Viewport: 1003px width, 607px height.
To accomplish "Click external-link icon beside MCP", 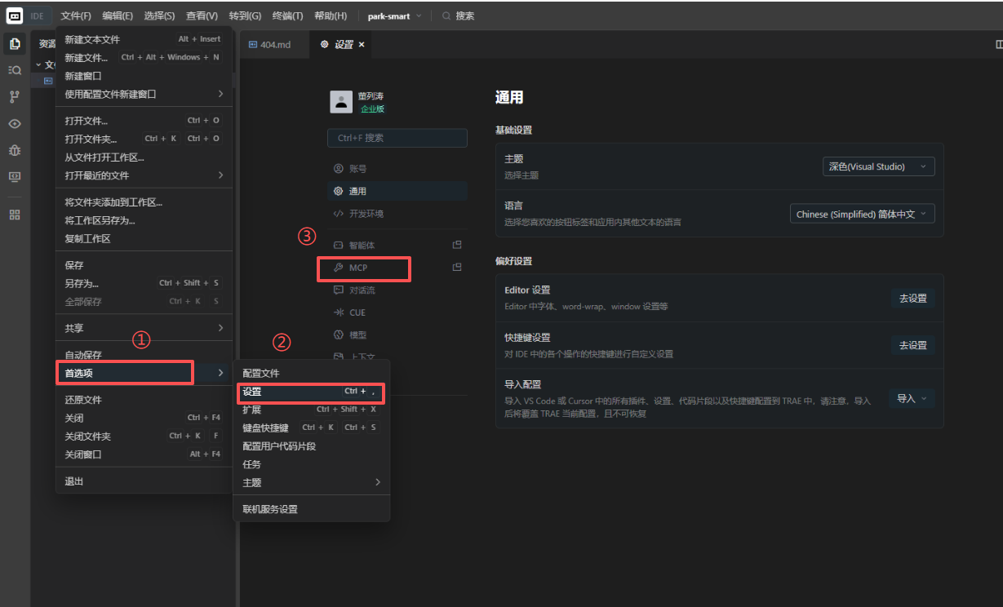I will coord(457,267).
